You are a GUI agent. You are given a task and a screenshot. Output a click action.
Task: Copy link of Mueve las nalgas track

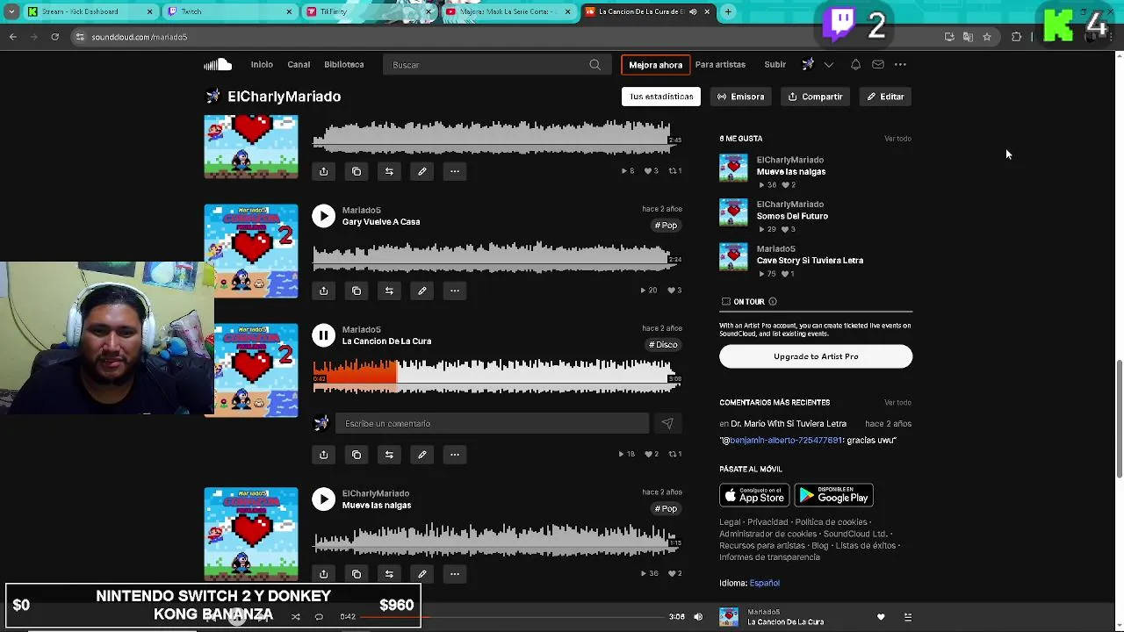[357, 574]
